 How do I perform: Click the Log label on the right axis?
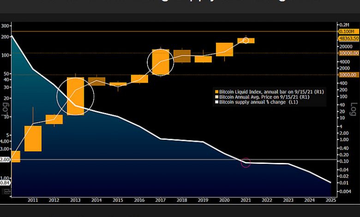coord(354,110)
